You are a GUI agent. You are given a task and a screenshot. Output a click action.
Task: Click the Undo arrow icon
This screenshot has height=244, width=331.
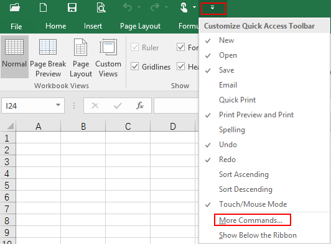pos(128,7)
